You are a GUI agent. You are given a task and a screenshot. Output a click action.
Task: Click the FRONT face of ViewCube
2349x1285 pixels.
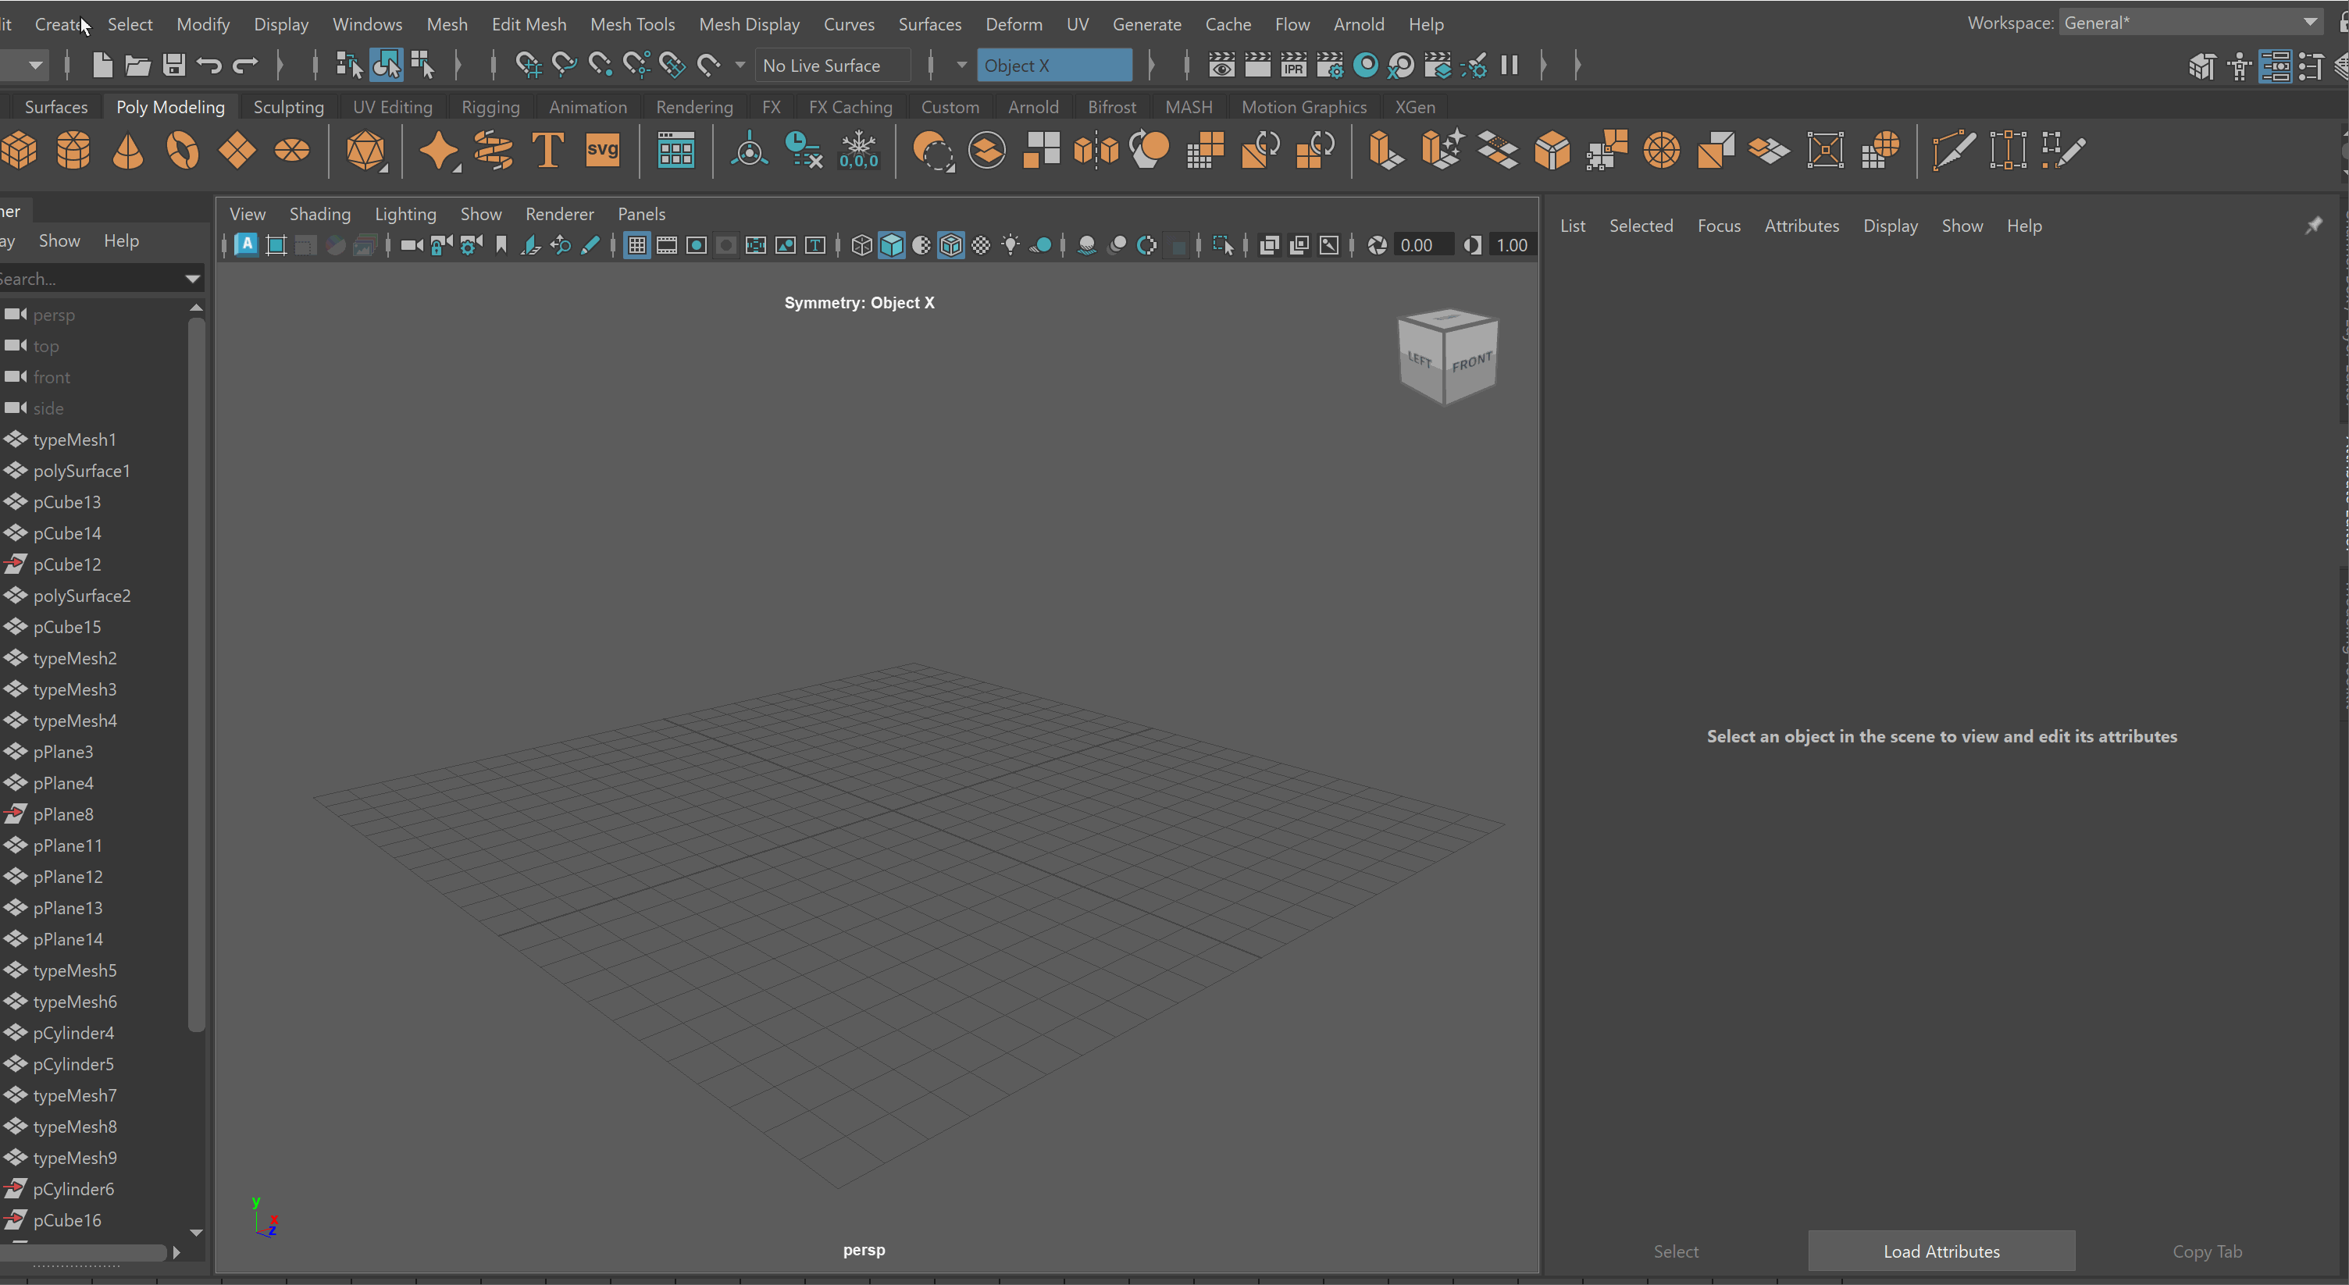coord(1472,365)
